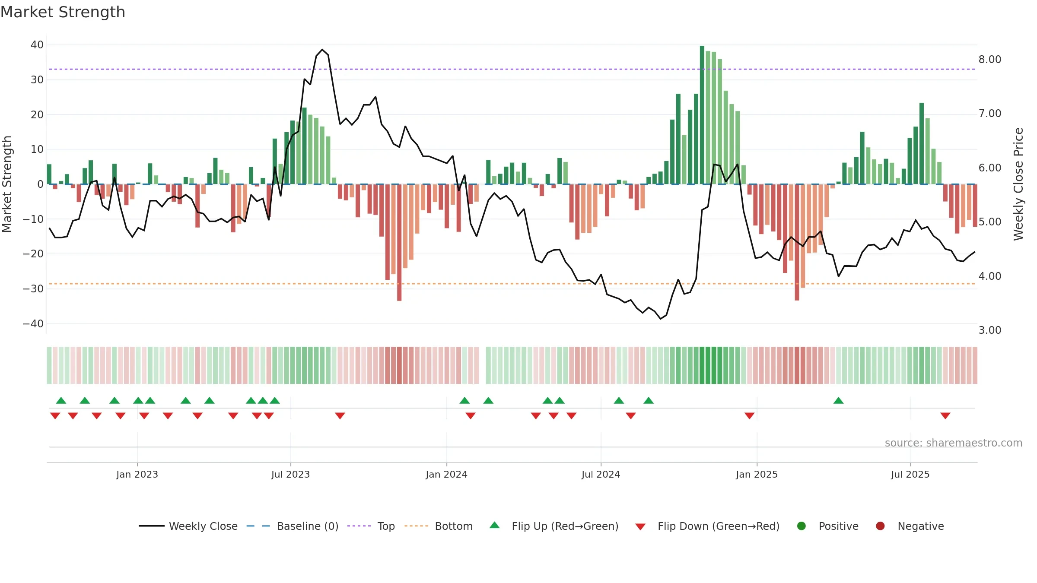The height and width of the screenshot is (583, 1037).
Task: Click the sharemaestro.com source text
Action: click(x=954, y=443)
